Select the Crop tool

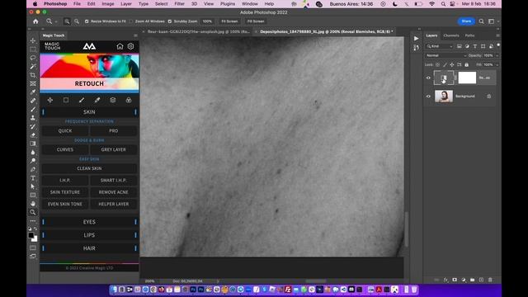pos(33,75)
